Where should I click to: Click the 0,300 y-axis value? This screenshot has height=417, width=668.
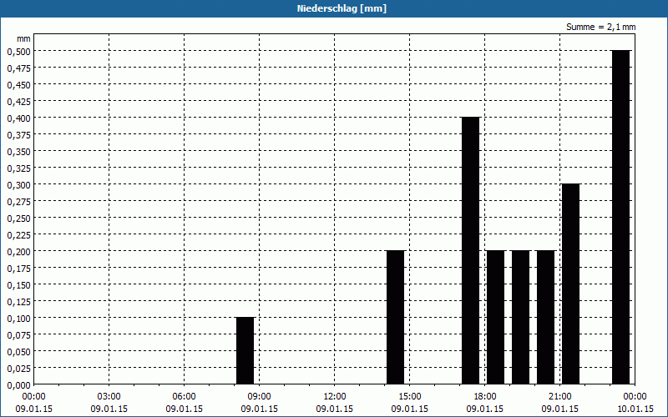(x=18, y=184)
